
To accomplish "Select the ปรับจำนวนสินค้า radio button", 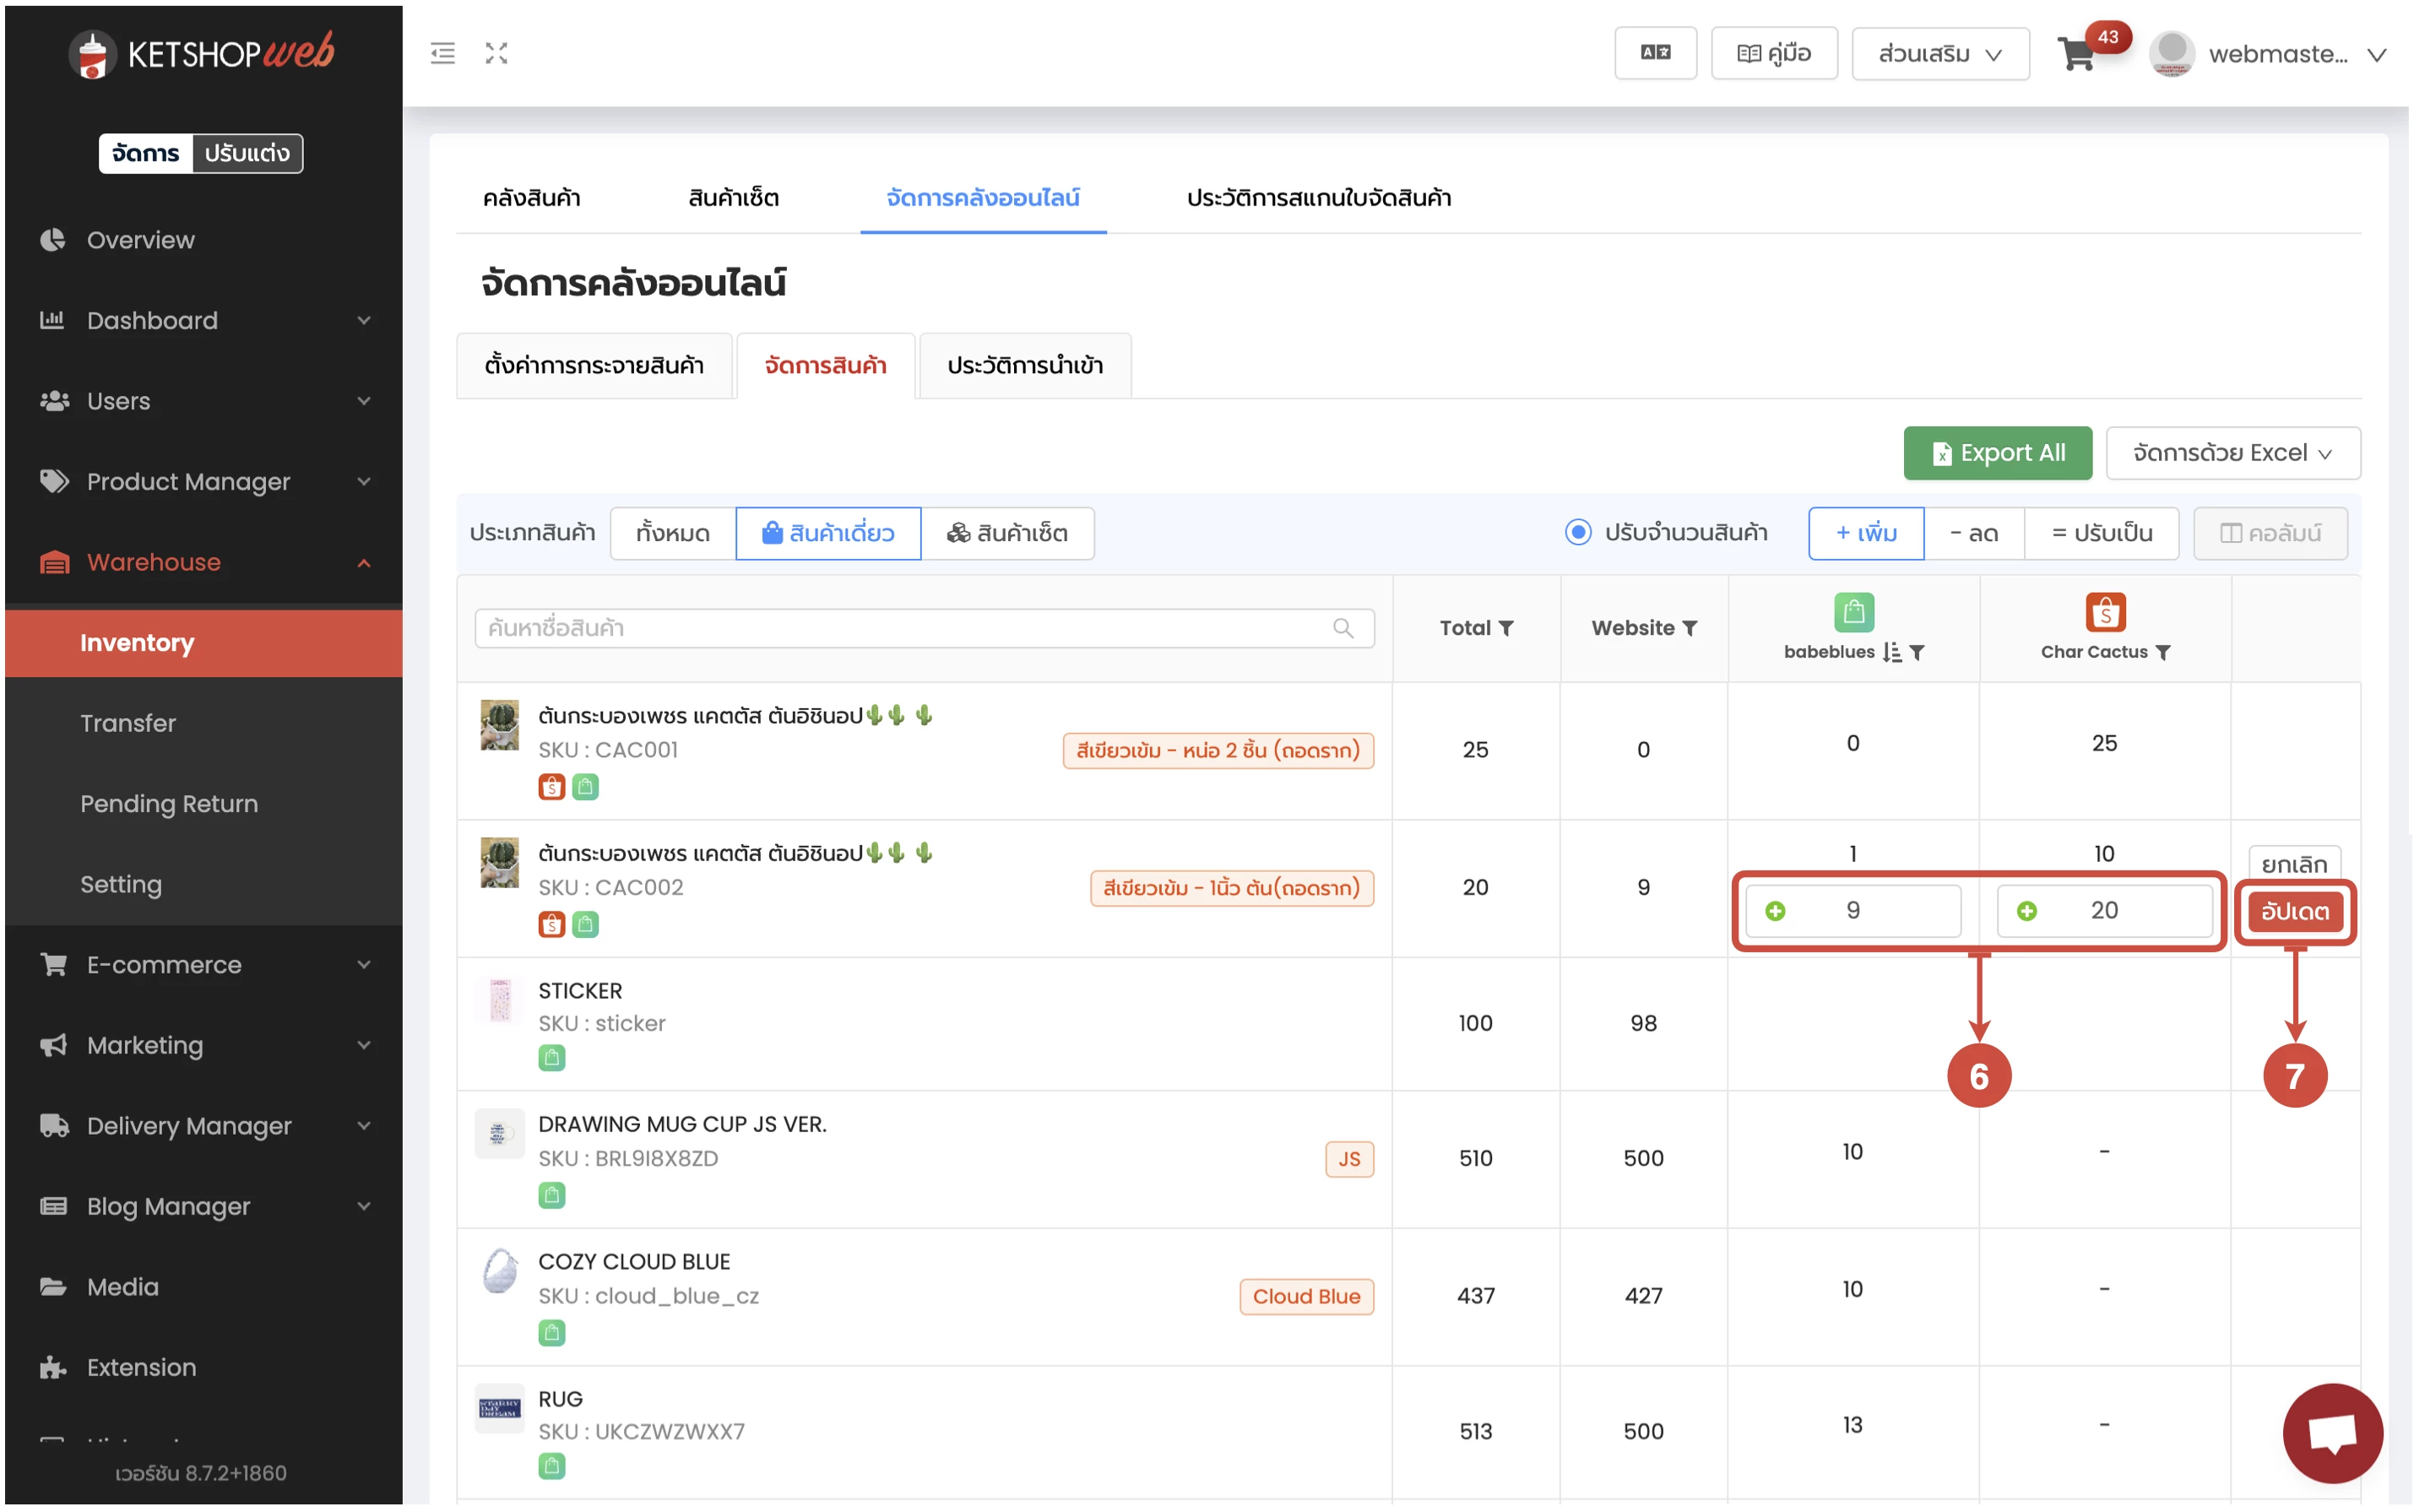I will (x=1577, y=533).
